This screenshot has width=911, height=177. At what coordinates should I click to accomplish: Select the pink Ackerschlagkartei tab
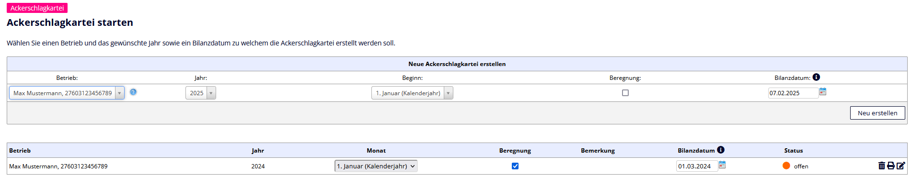pyautogui.click(x=37, y=8)
